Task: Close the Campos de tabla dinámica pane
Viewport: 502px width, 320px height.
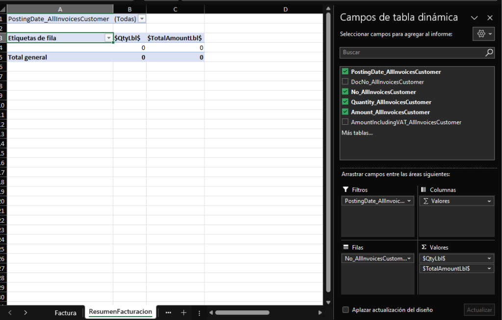Action: point(490,18)
